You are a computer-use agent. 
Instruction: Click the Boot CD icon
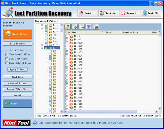pyautogui.click(x=144, y=13)
